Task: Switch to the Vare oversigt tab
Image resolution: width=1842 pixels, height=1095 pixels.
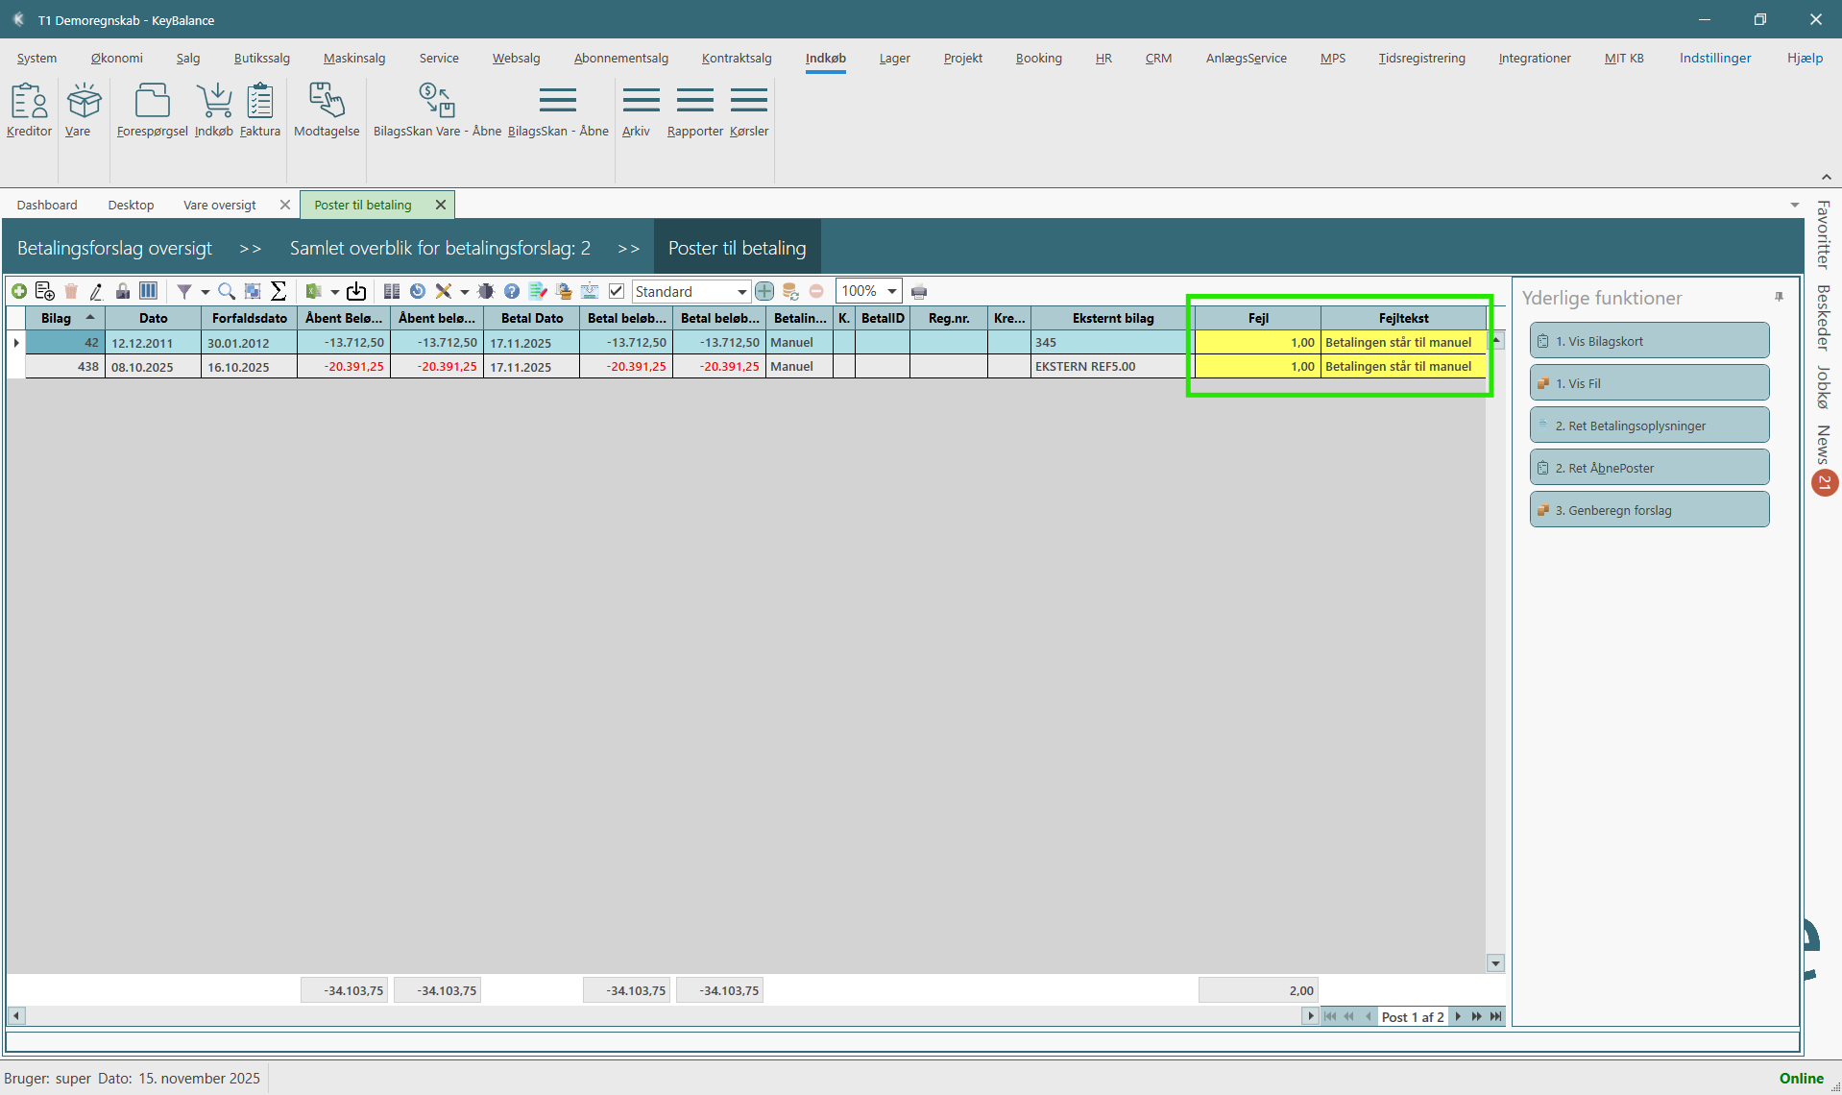Action: point(220,205)
